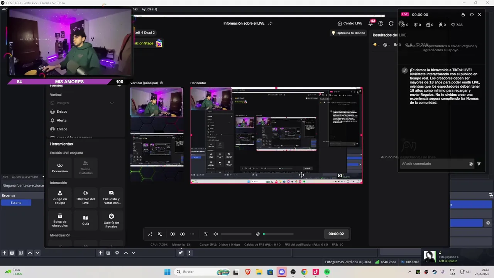Open the magic effects wand tool
The width and height of the screenshot is (494, 278).
(150, 234)
